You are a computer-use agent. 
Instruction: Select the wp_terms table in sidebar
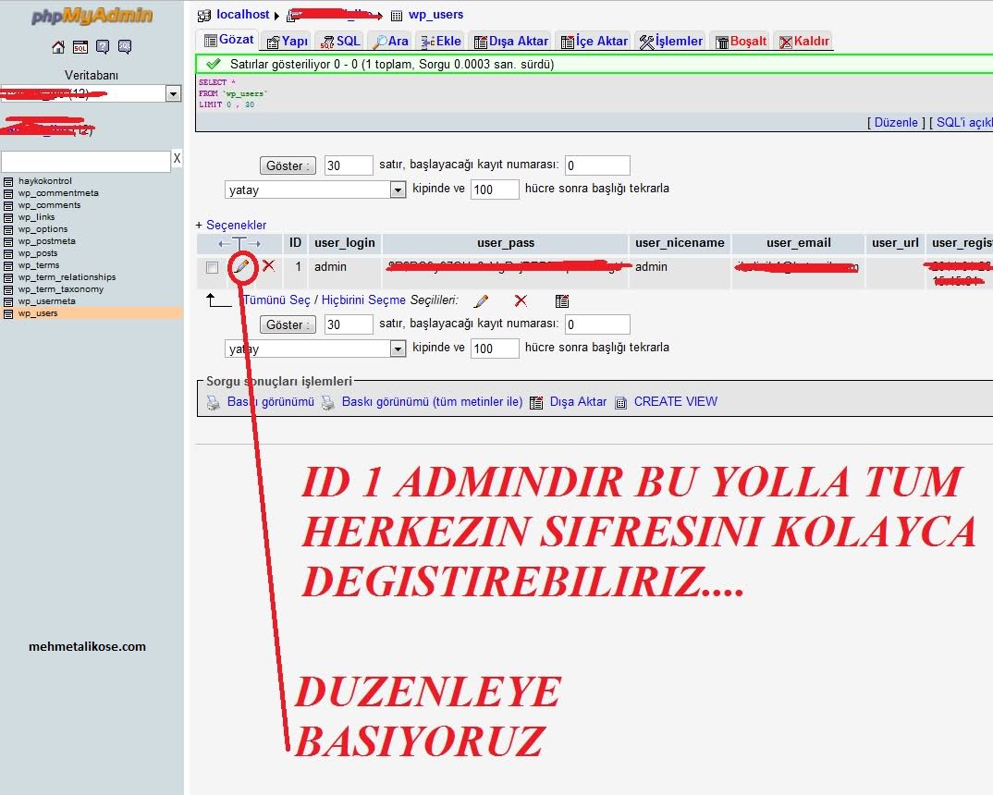[x=39, y=265]
